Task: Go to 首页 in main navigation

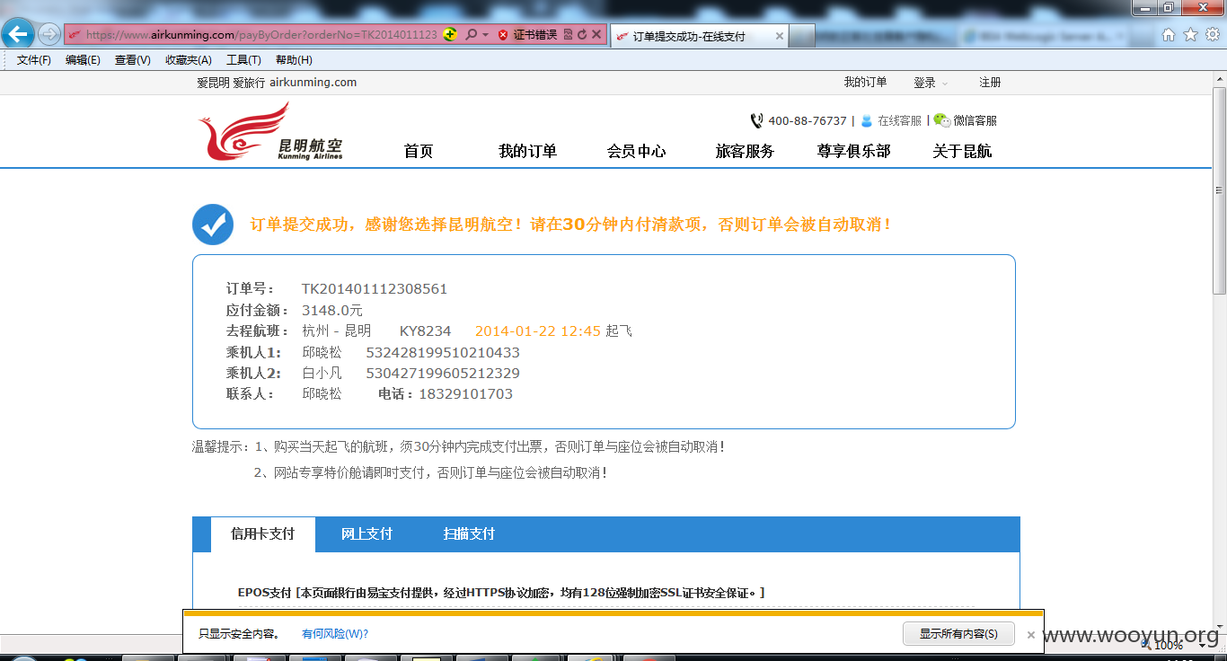Action: pos(419,151)
